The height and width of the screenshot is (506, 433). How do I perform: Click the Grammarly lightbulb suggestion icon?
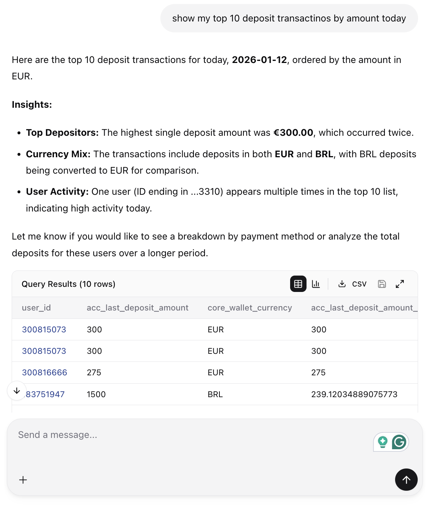[x=383, y=442]
